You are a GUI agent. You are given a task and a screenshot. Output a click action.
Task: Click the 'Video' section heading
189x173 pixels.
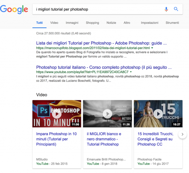(41, 95)
